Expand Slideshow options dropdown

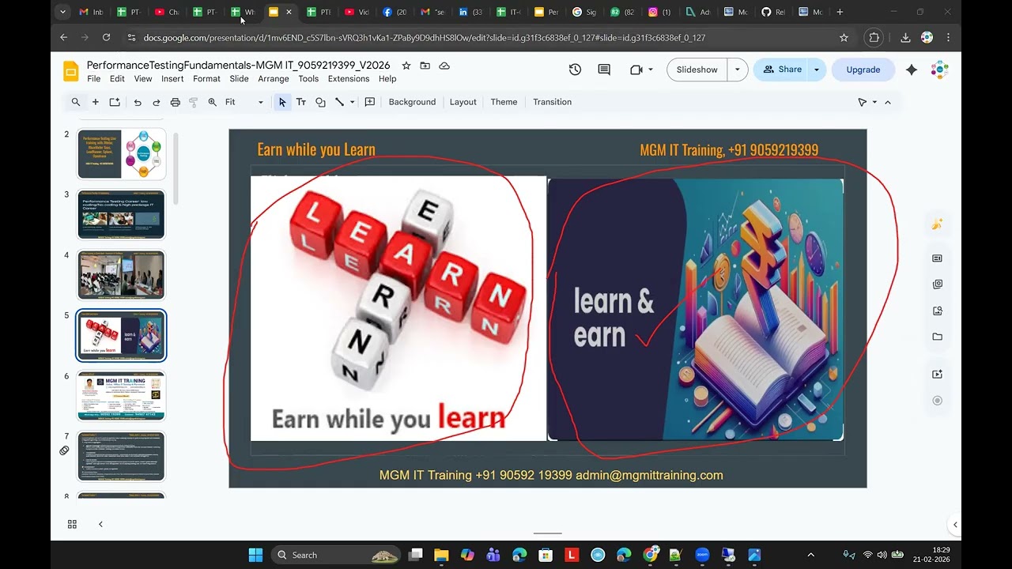coord(737,70)
